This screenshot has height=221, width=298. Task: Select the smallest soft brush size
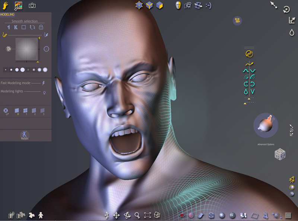coord(28,70)
